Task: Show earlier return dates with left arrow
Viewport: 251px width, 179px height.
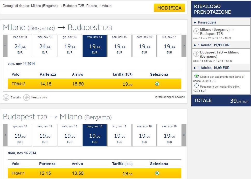Action: coord(5,135)
